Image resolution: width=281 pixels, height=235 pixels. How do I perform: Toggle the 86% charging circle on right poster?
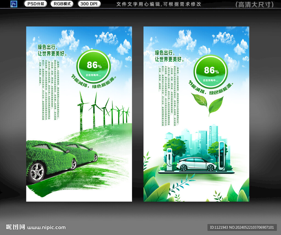(210, 70)
